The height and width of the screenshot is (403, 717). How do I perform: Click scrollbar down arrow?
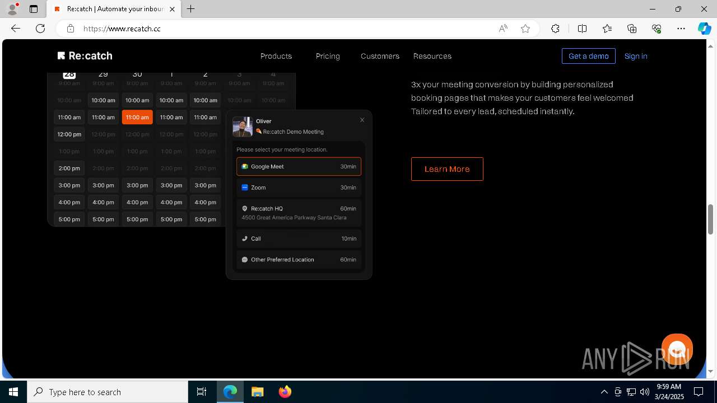click(710, 371)
